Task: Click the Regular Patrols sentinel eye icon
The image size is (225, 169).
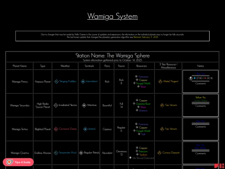Action: pos(81,153)
